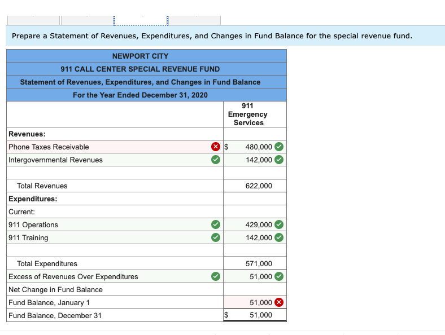
Task: Click green checkmark beside 911 Training label
Action: pos(216,237)
